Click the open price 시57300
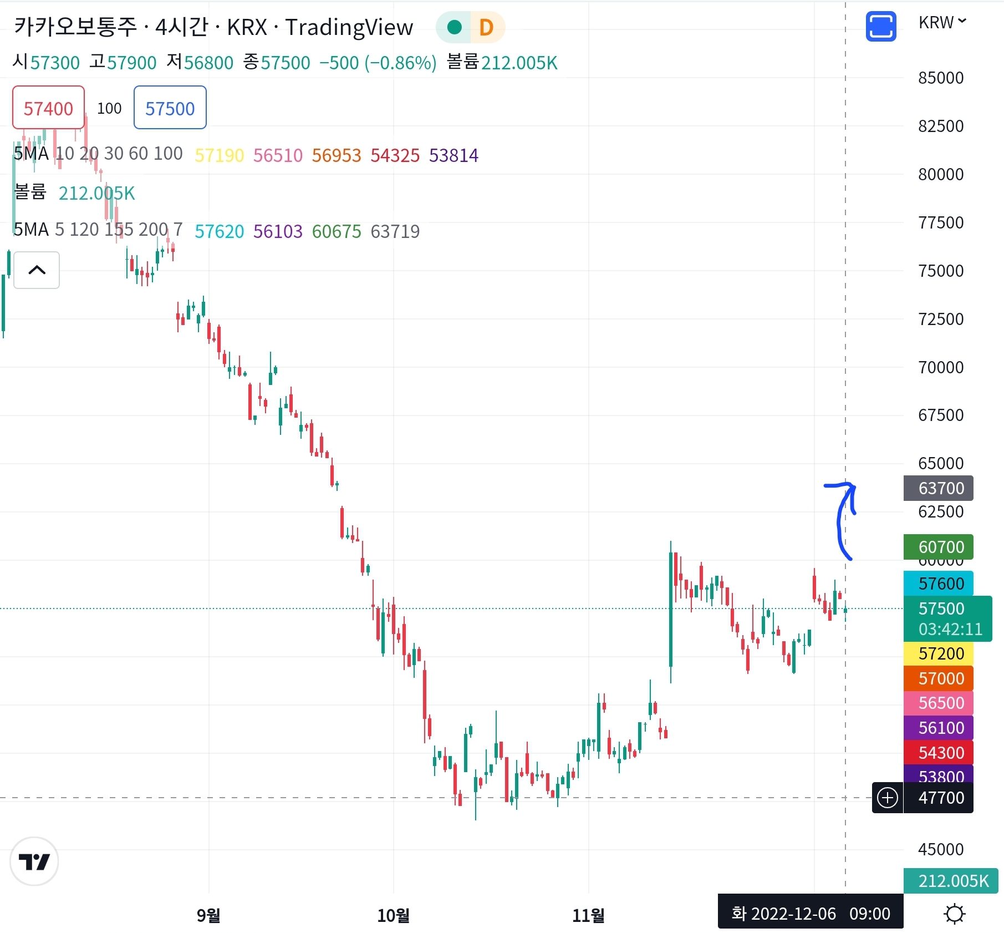 47,62
